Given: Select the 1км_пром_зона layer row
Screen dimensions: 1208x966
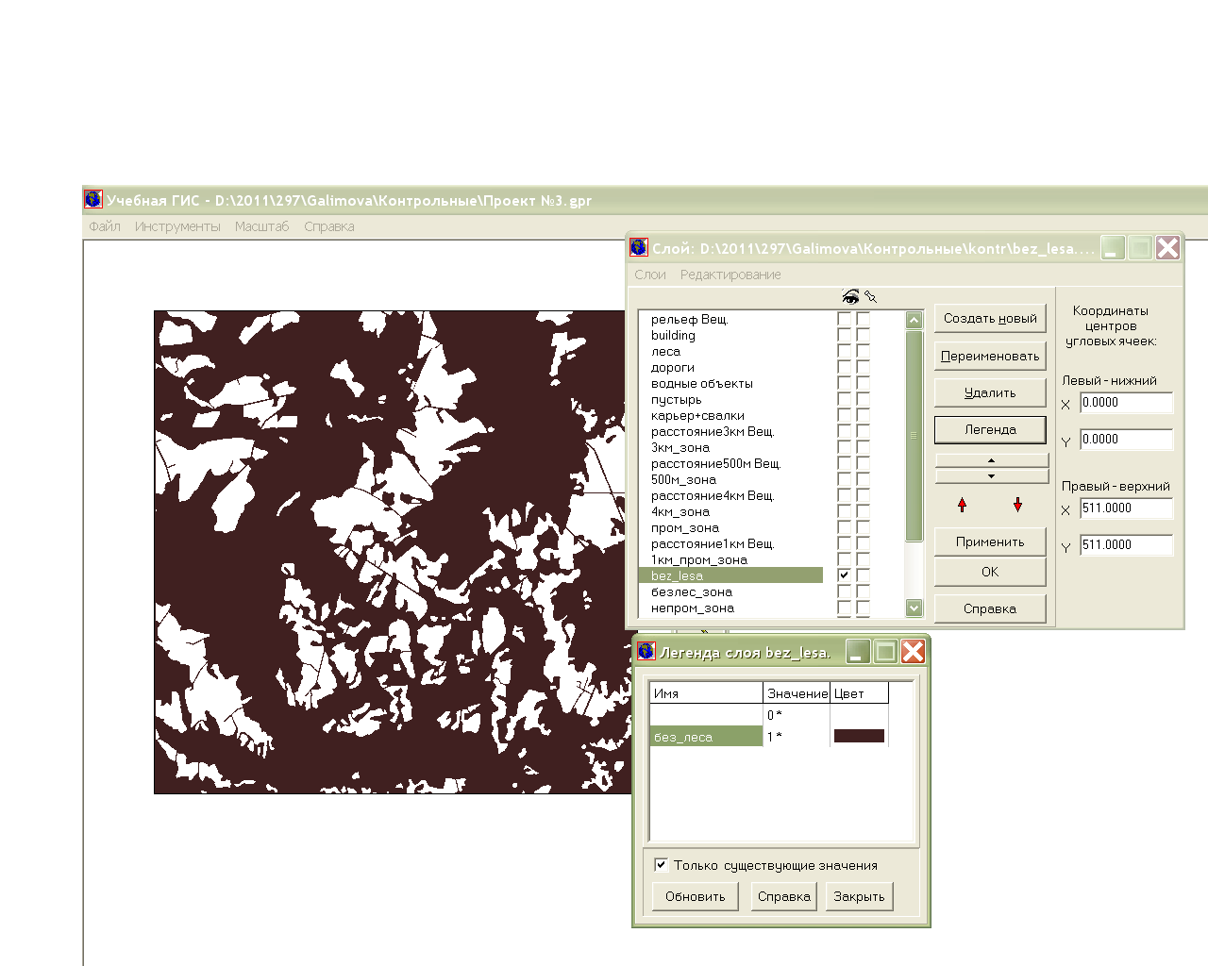Looking at the screenshot, I should (731, 560).
